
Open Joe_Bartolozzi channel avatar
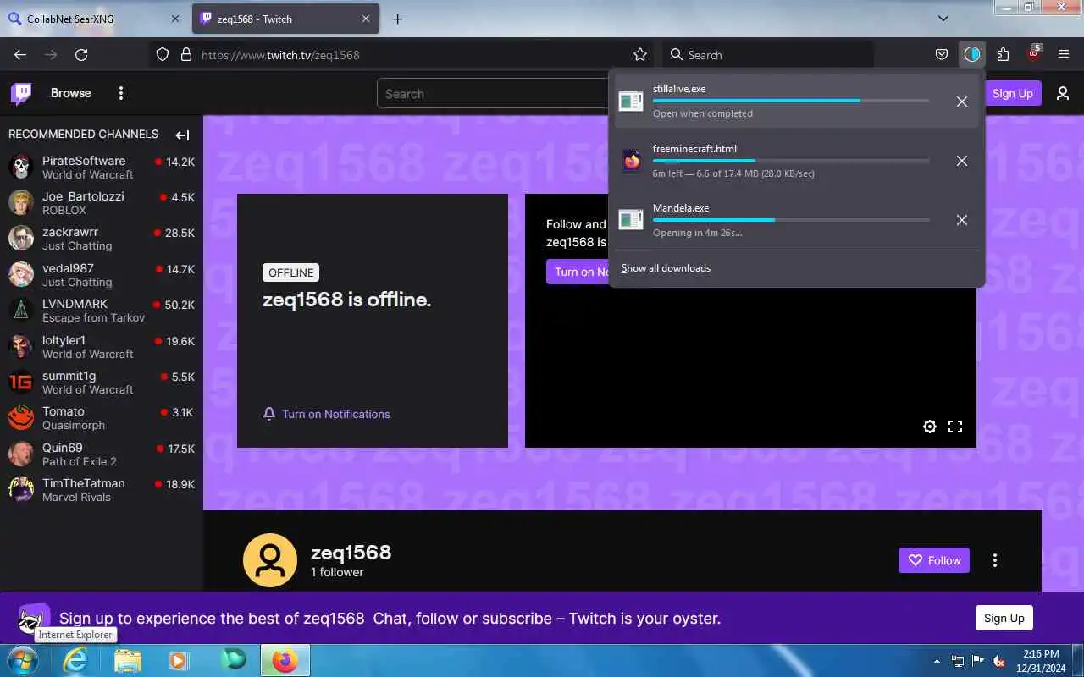[x=21, y=202]
